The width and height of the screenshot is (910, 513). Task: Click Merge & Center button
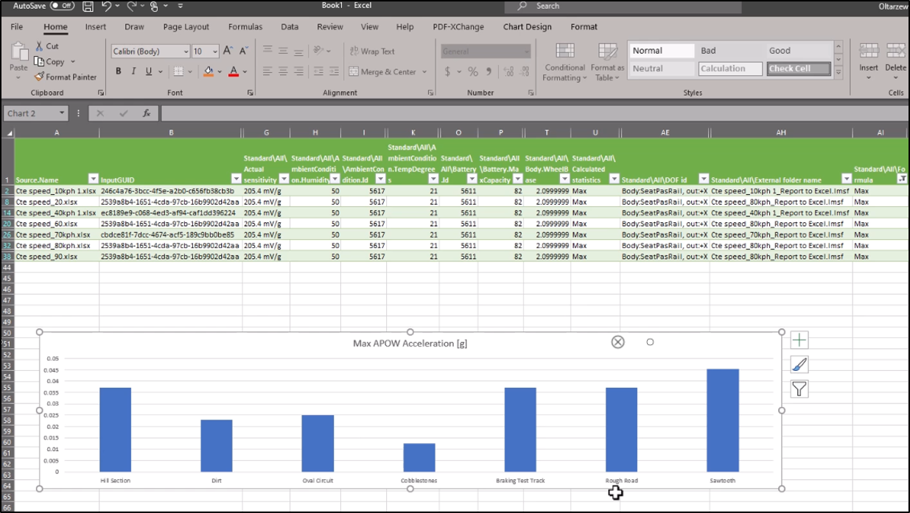[382, 72]
